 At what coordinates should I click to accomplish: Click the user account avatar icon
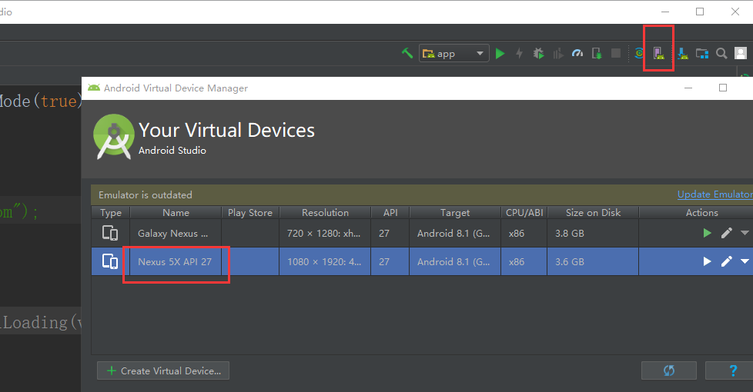(x=741, y=53)
